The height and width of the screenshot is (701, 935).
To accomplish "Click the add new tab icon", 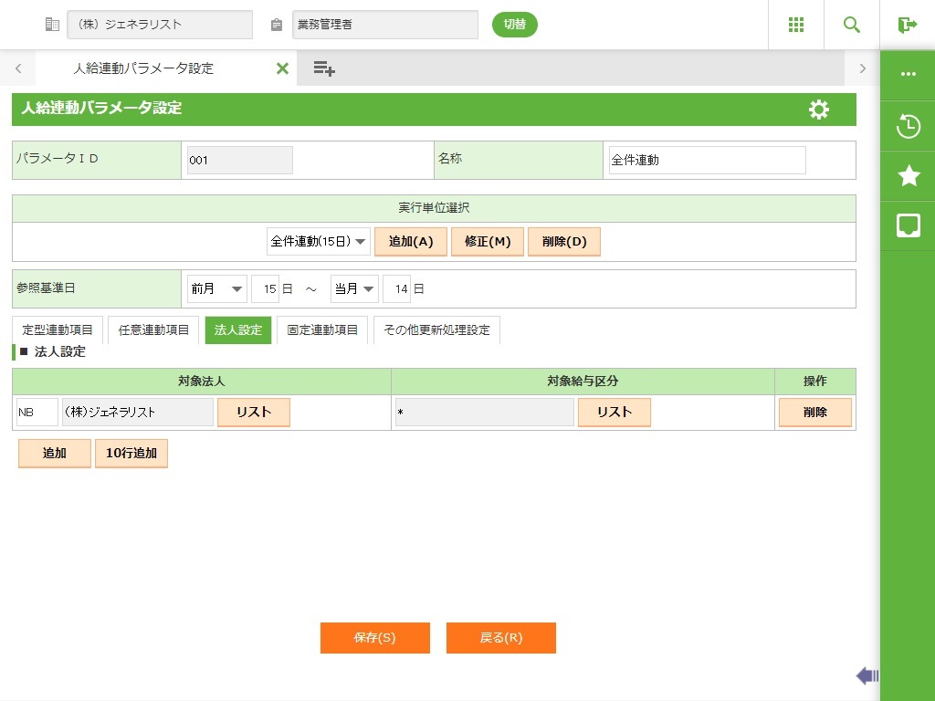I will [x=324, y=68].
